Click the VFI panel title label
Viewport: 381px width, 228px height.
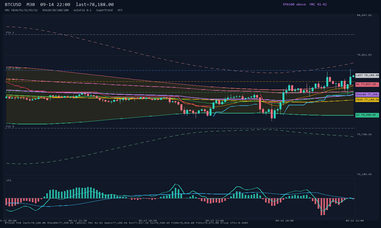[9, 180]
